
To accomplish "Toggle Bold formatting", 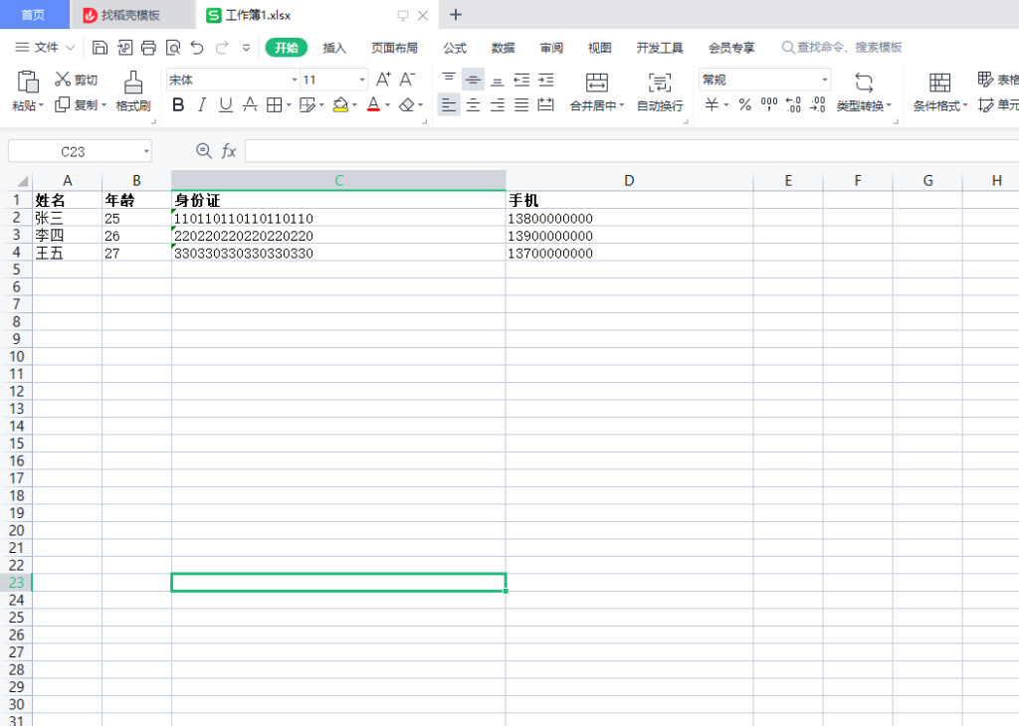I will 178,104.
